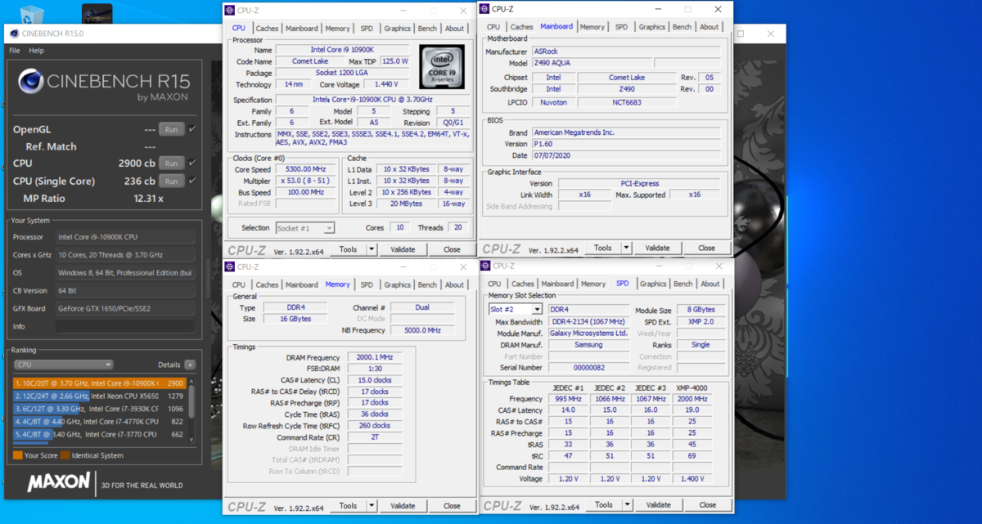
Task: Click the Details arrow icon in Ranking
Action: pyautogui.click(x=190, y=365)
